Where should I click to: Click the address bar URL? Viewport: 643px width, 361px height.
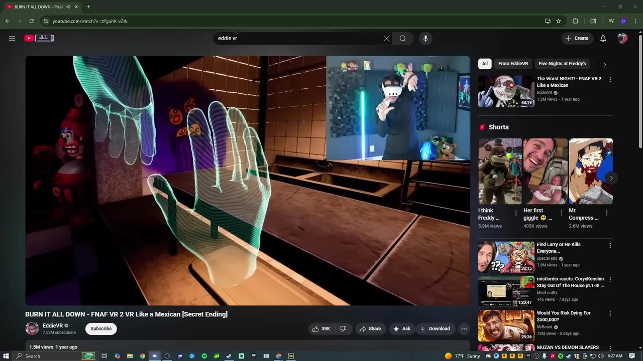point(90,21)
